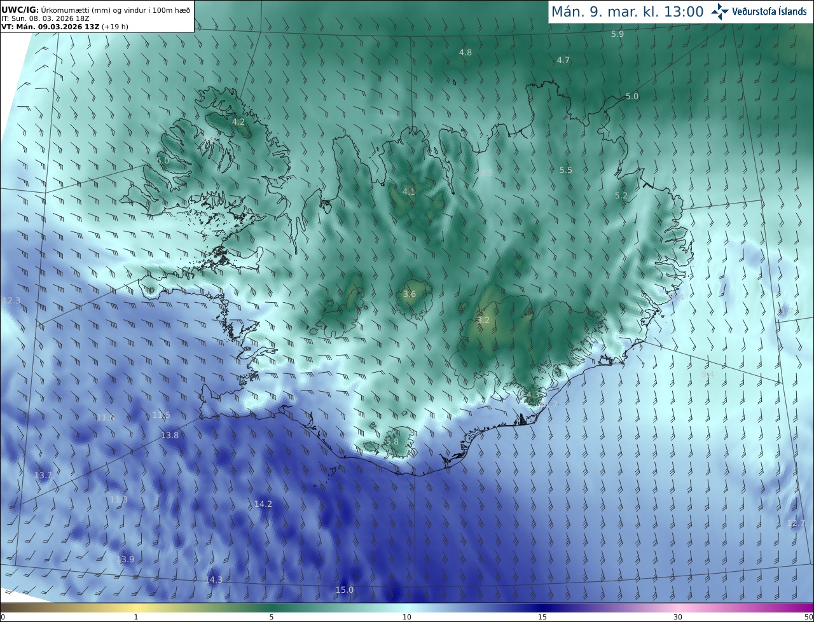Screen dimensions: 814x622
Task: Click the 5.8 value on the southern glacier
Action: pos(392,441)
